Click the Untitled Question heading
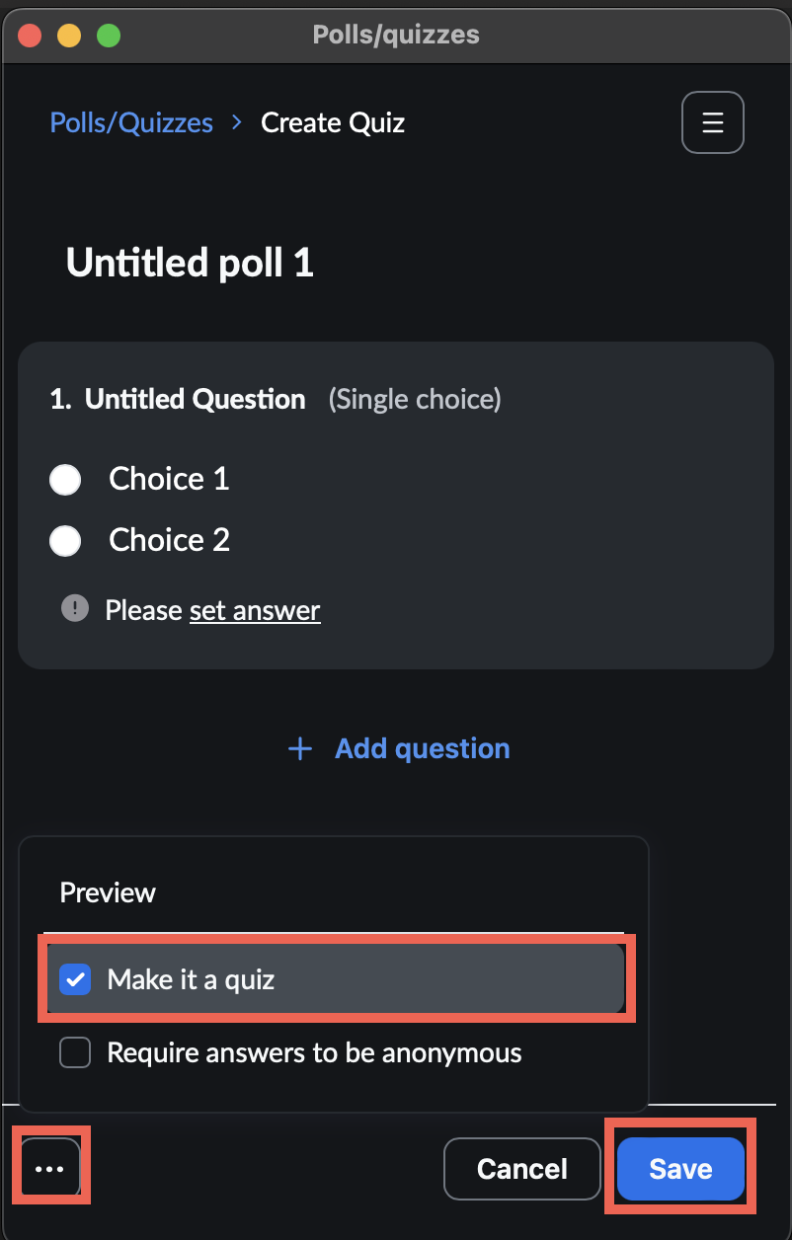 195,399
